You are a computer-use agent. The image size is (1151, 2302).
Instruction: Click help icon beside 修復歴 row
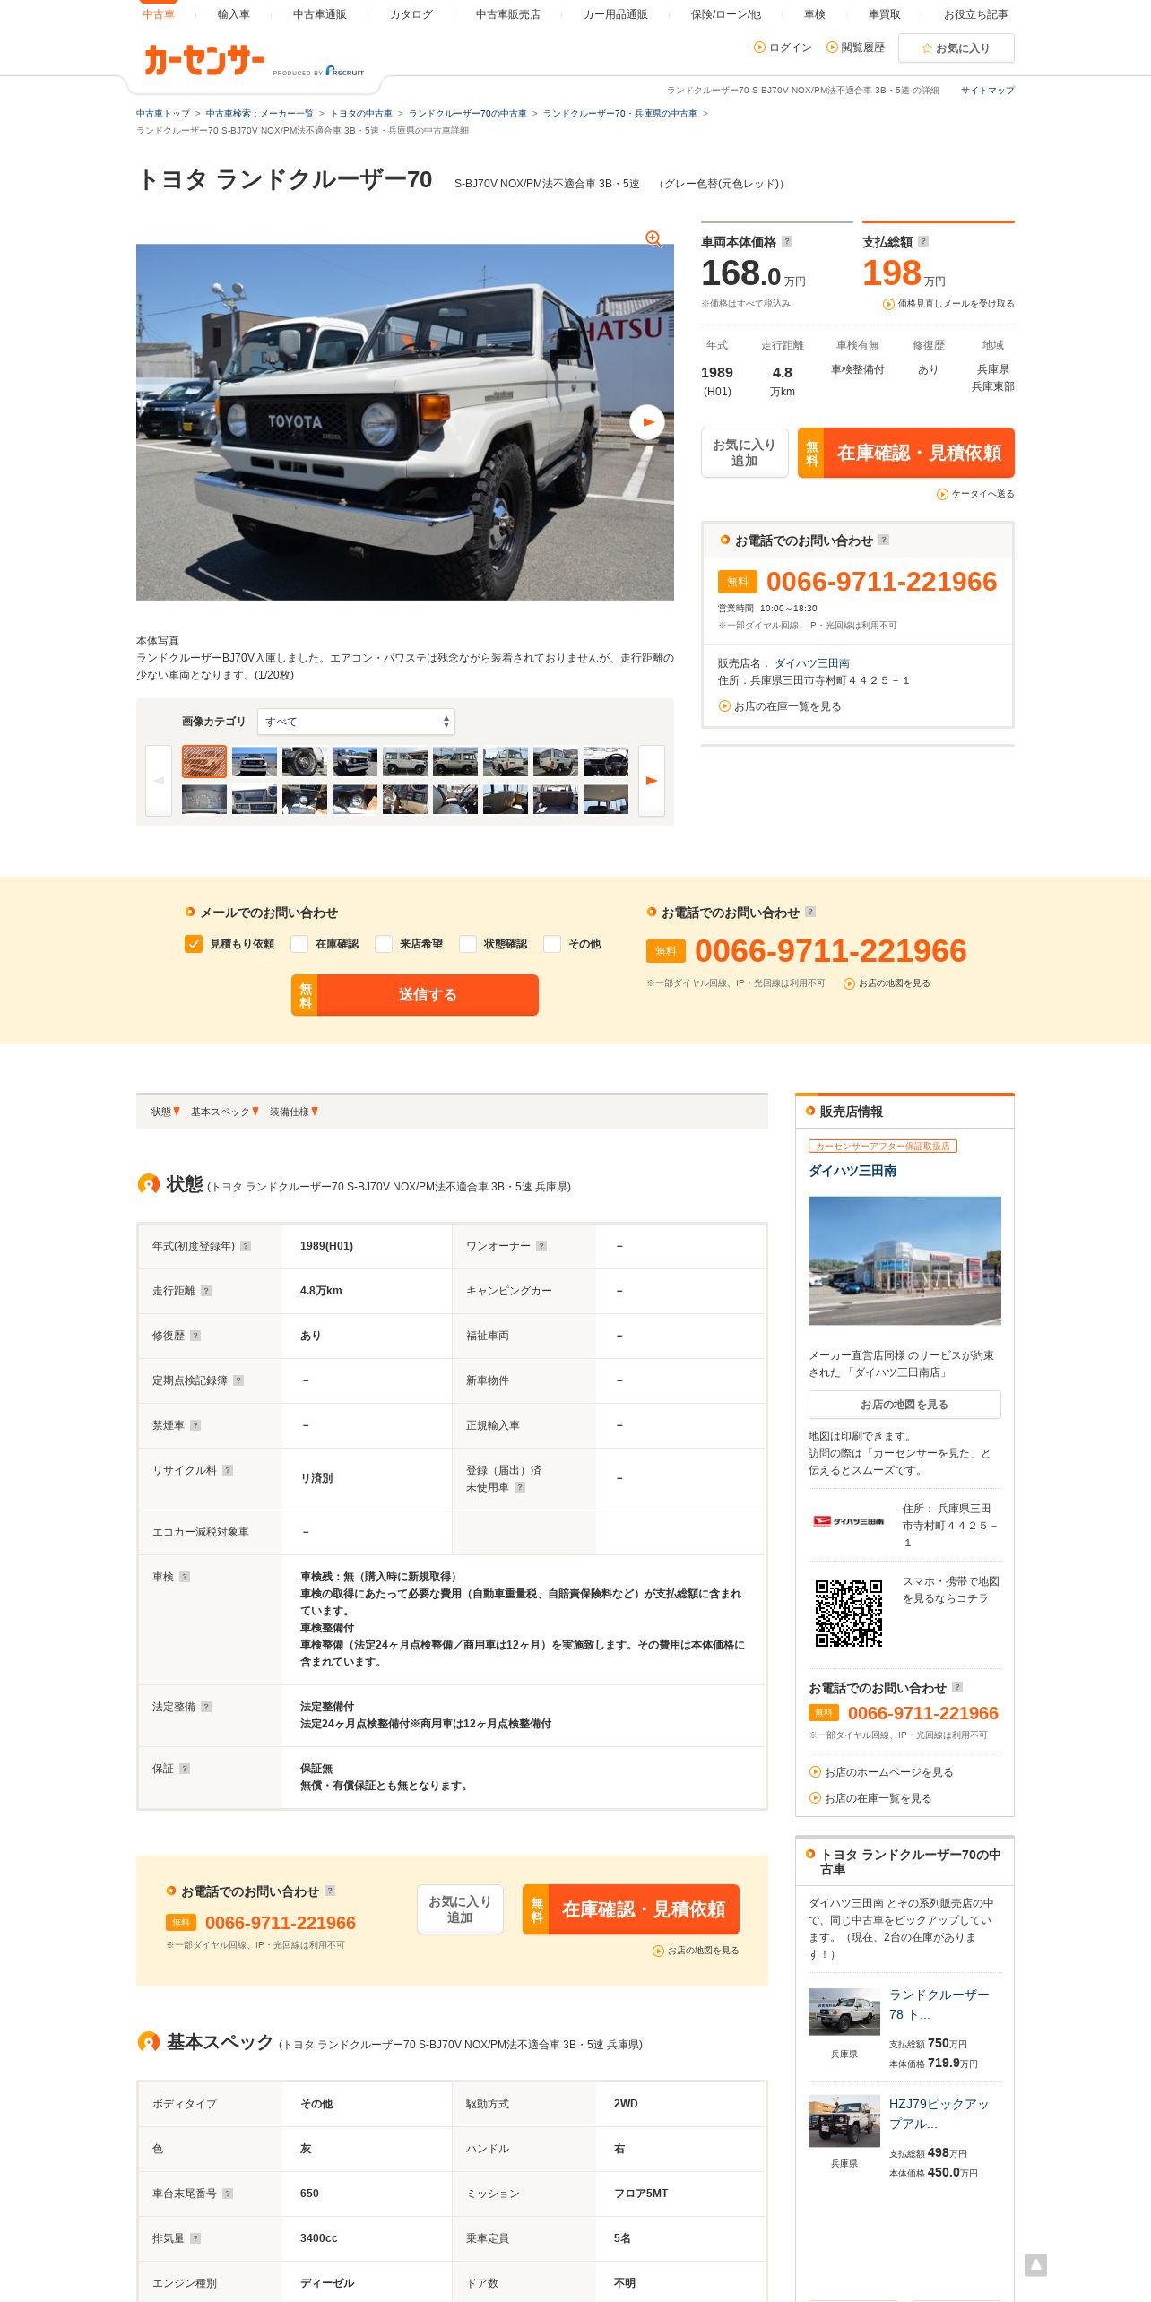point(195,1336)
